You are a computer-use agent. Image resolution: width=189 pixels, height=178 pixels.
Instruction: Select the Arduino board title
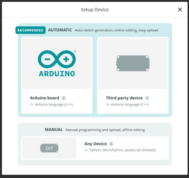(45, 98)
